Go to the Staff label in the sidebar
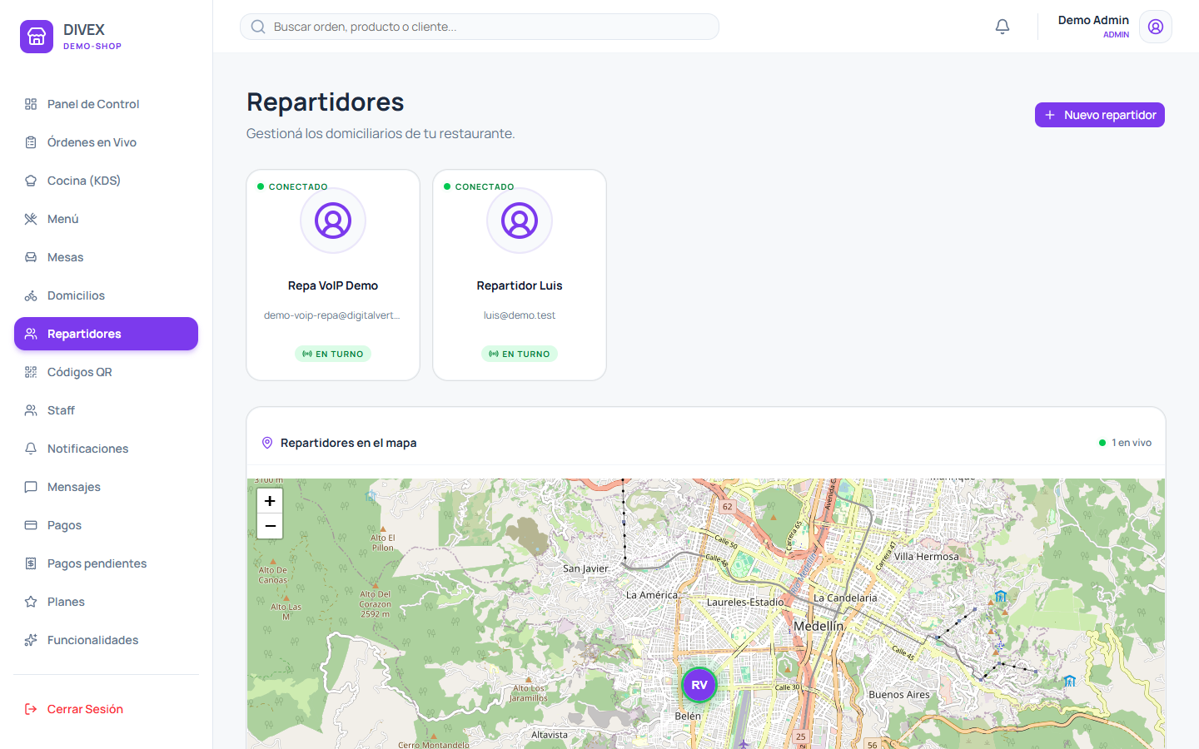The height and width of the screenshot is (749, 1199). pyautogui.click(x=61, y=410)
